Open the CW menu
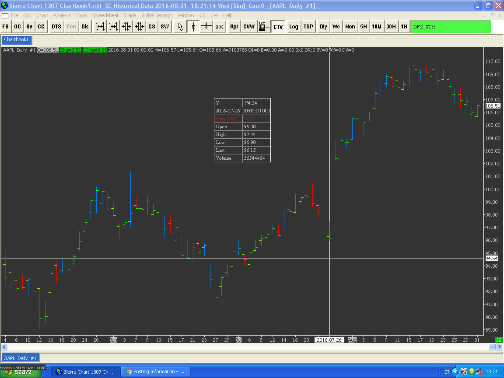The width and height of the screenshot is (504, 378). (x=214, y=15)
